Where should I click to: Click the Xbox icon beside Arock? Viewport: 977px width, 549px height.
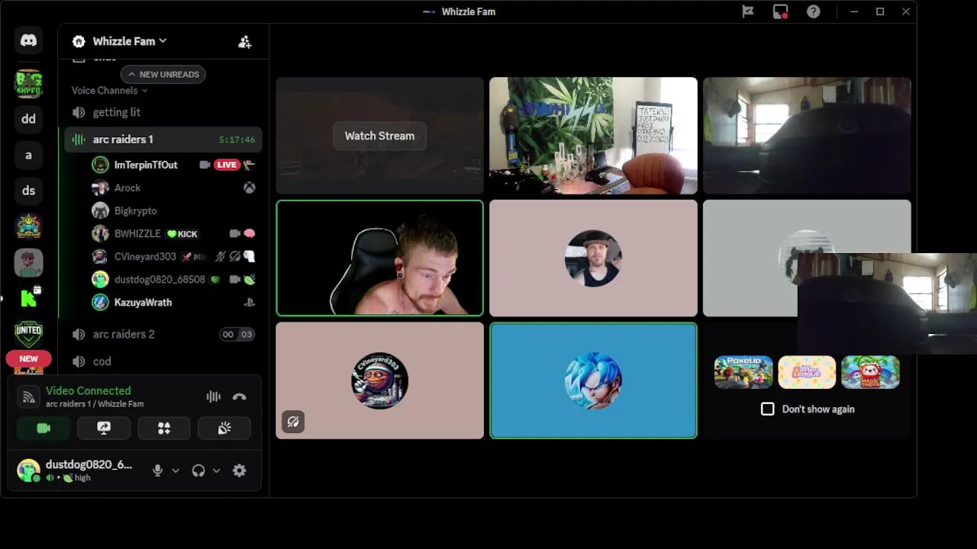point(249,188)
